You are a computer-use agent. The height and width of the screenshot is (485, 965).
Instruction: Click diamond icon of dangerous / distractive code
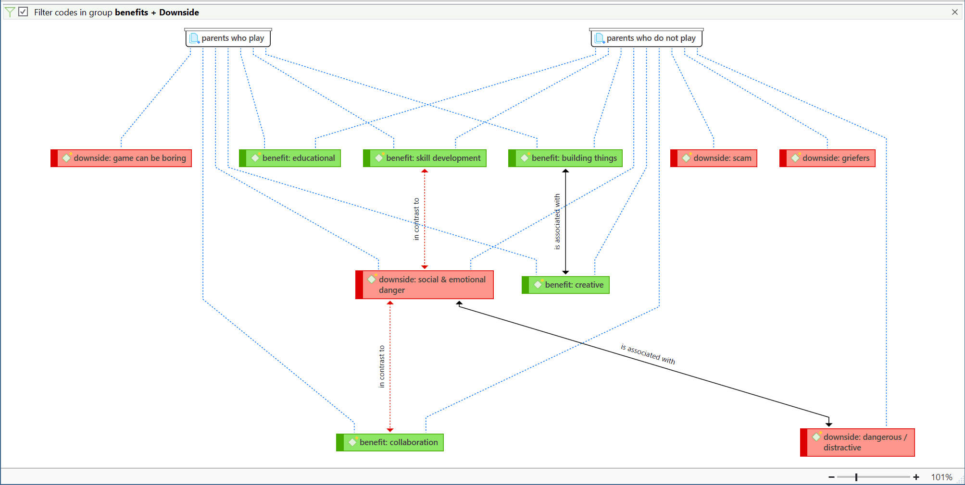(x=816, y=436)
